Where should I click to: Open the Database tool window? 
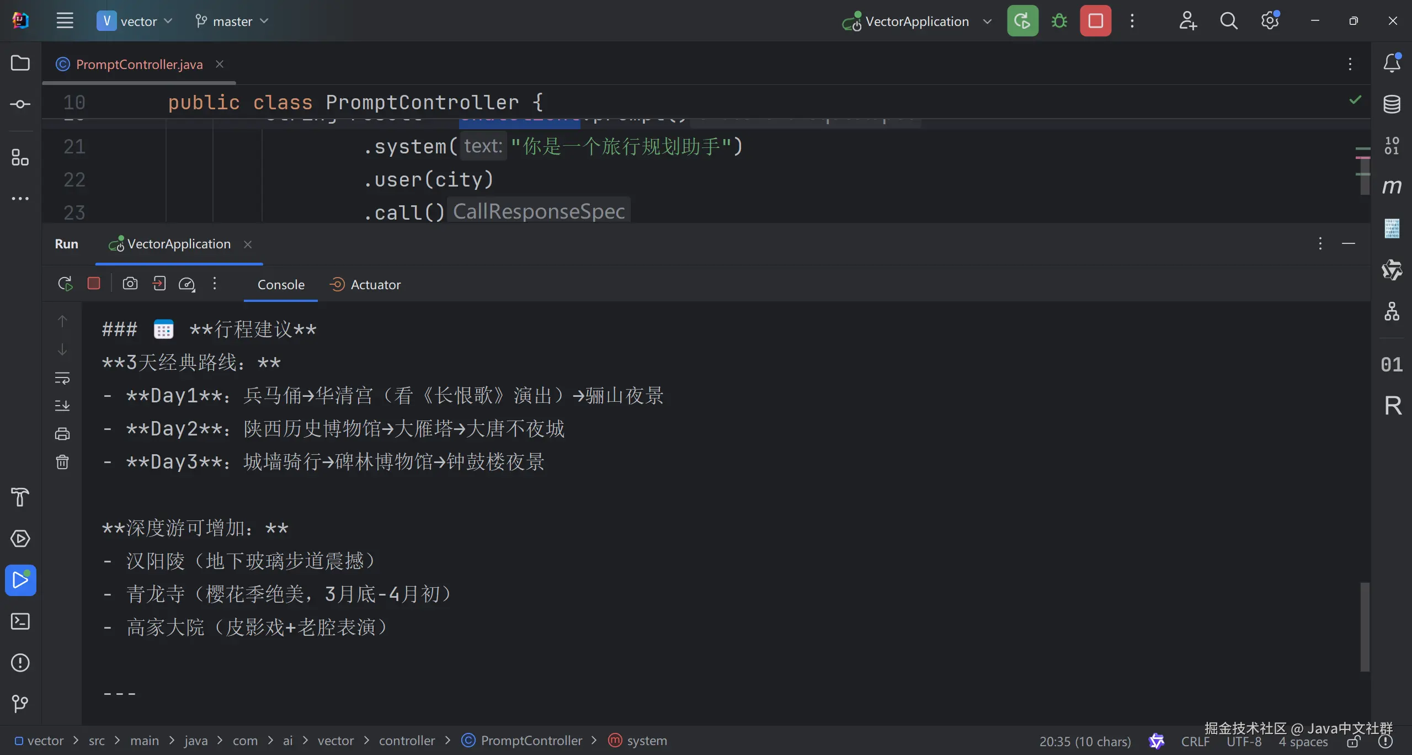click(1391, 104)
